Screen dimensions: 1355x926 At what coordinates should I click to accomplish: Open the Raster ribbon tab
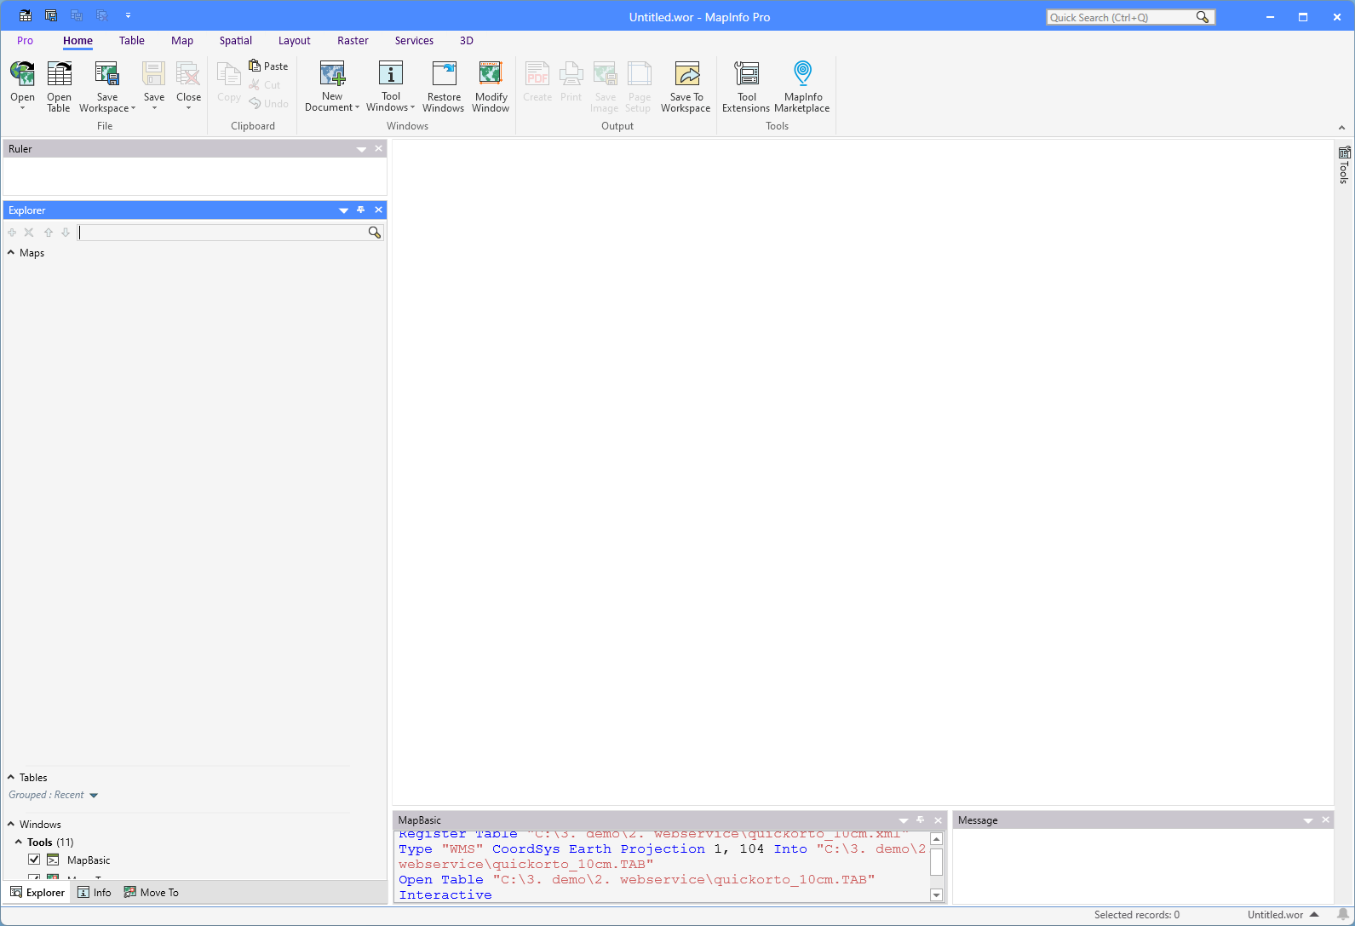[x=353, y=41]
